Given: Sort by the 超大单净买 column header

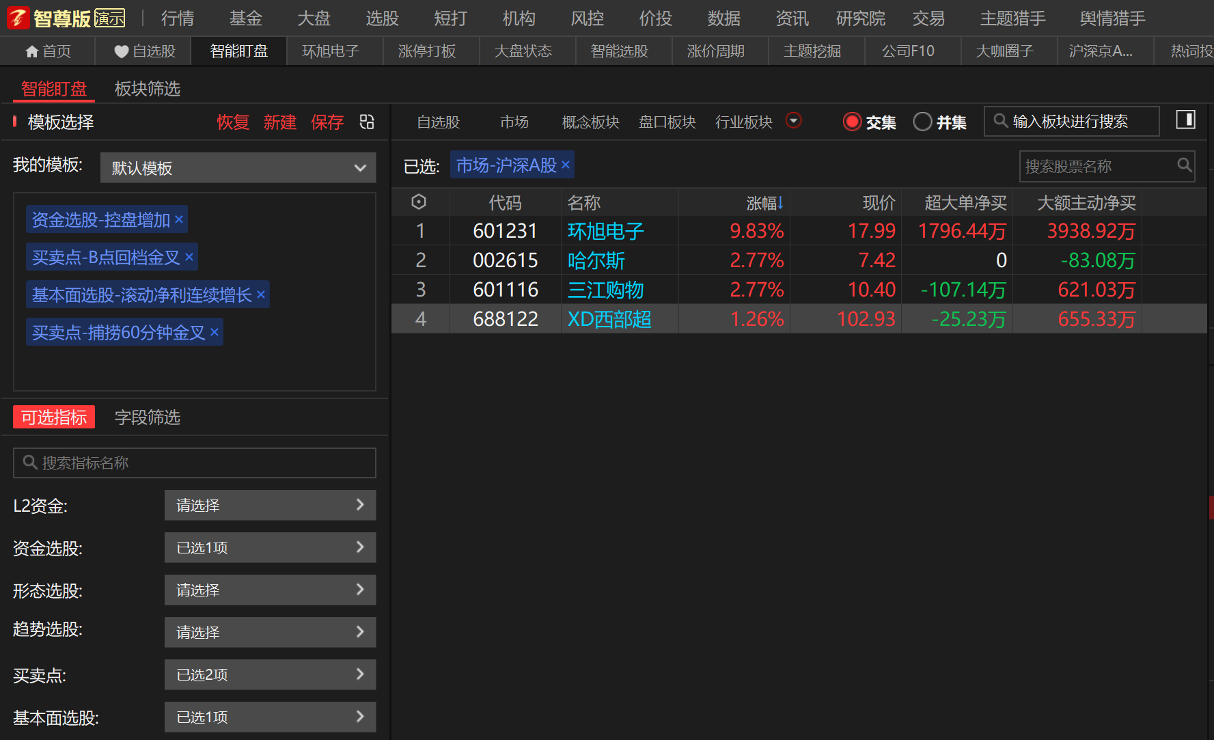Looking at the screenshot, I should coord(965,203).
